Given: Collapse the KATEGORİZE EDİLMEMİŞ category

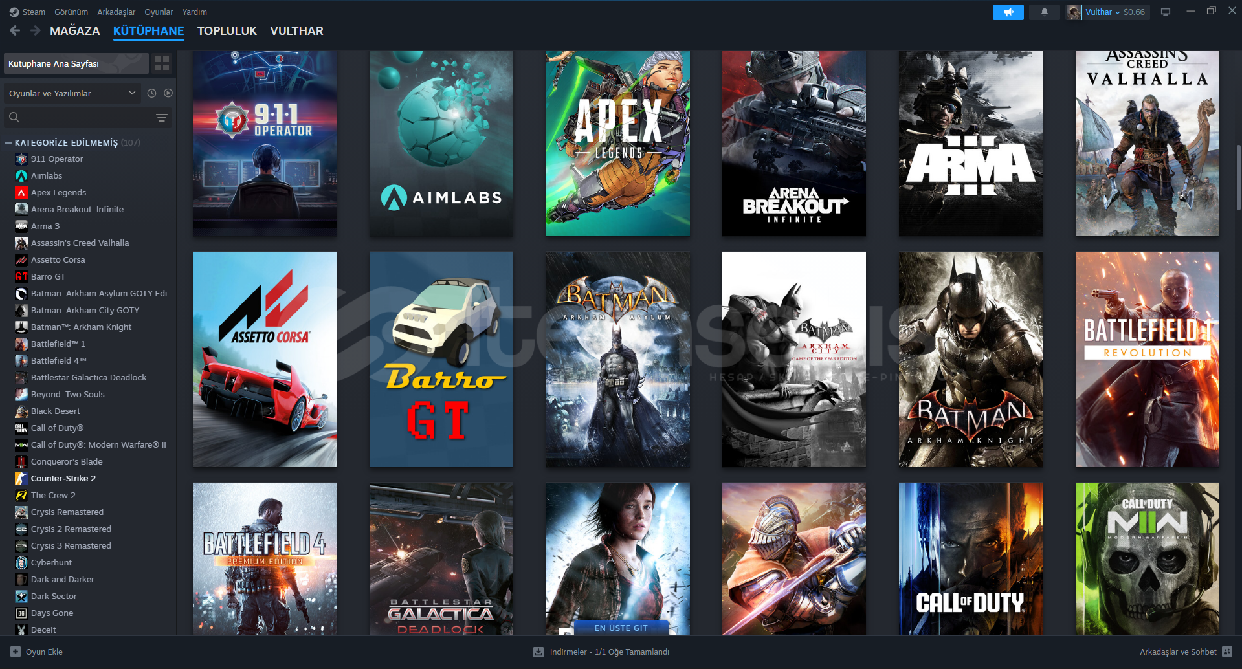Looking at the screenshot, I should point(8,143).
